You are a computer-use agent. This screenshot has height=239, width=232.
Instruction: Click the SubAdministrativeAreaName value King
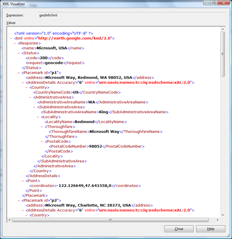[x=103, y=112]
